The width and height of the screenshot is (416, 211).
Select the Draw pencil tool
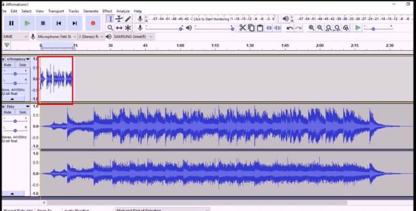(x=128, y=19)
